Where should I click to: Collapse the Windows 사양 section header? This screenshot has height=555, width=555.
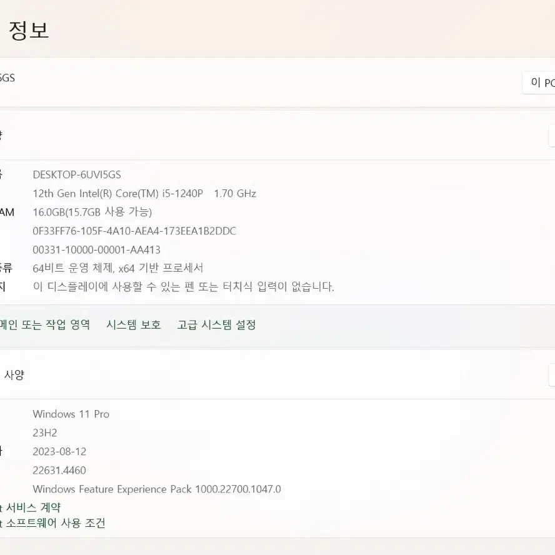[277, 375]
